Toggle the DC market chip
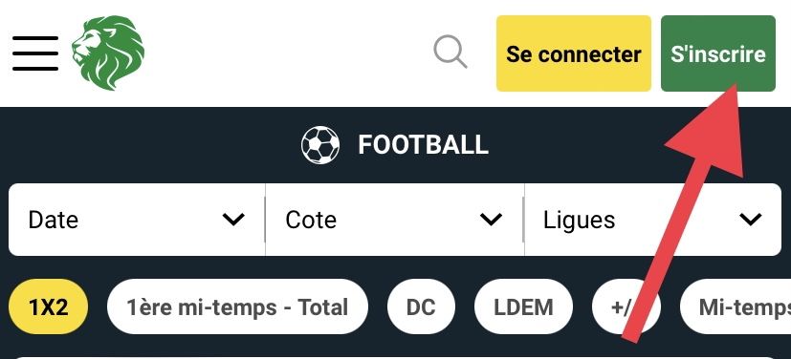Image resolution: width=791 pixels, height=359 pixels. (x=421, y=306)
